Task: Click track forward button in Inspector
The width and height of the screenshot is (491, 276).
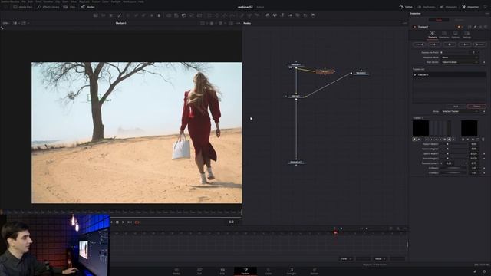Action: click(x=479, y=44)
